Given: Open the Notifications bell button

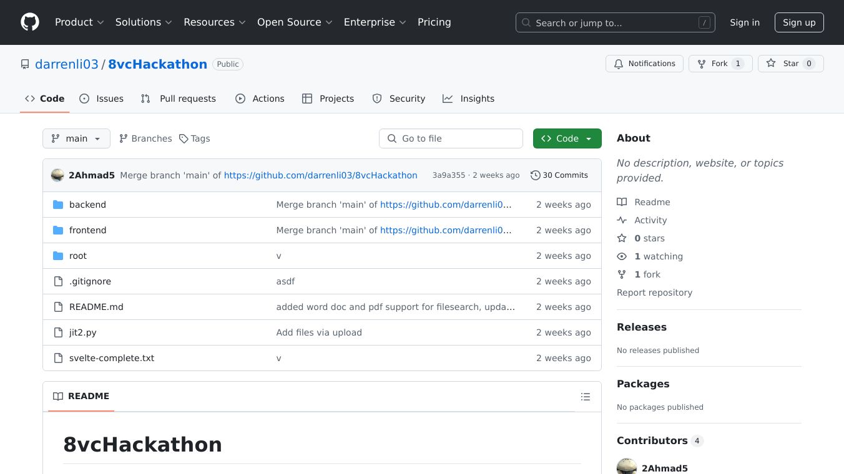Looking at the screenshot, I should point(644,64).
